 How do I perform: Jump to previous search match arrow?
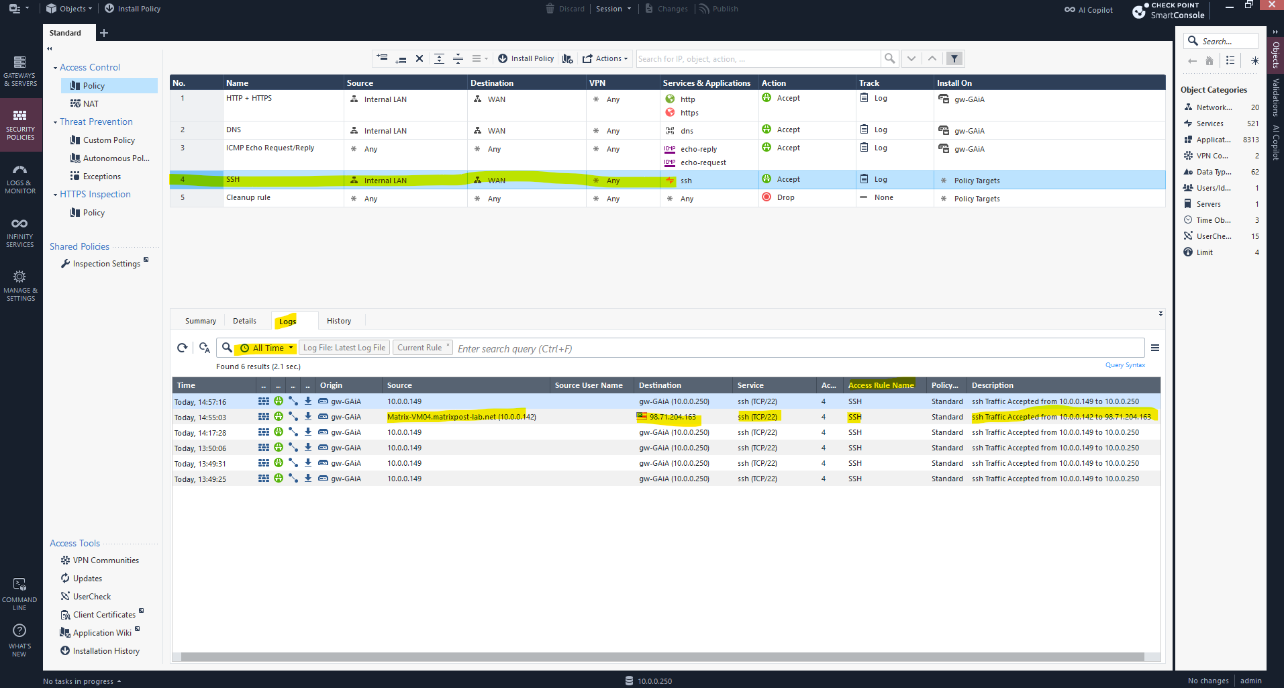click(932, 58)
